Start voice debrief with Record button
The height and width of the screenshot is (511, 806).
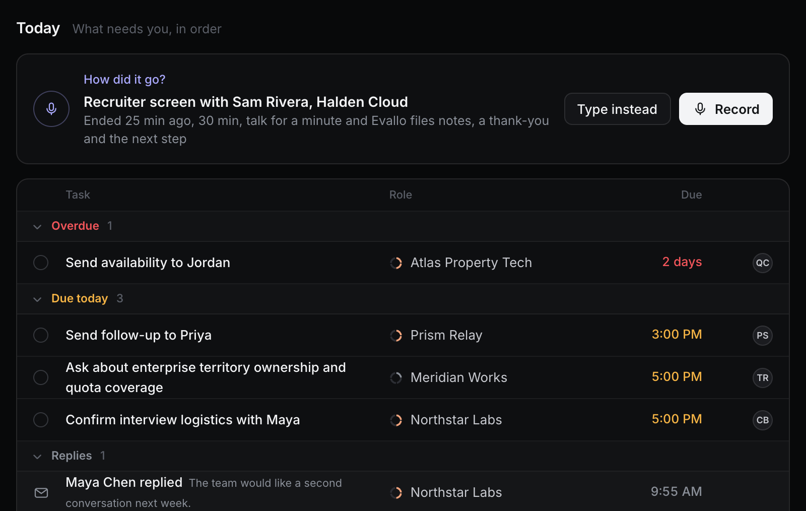(725, 109)
